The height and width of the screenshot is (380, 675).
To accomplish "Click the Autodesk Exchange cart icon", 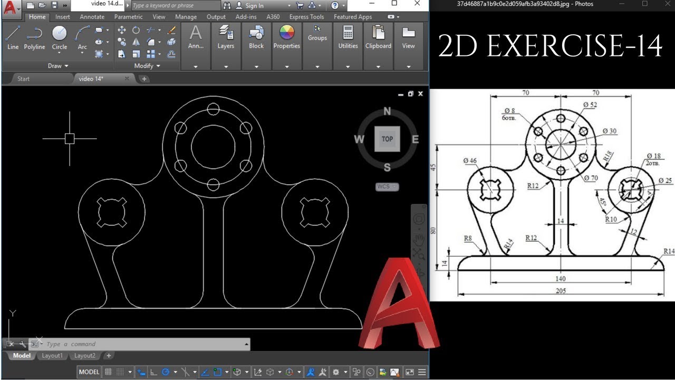I will 300,5.
